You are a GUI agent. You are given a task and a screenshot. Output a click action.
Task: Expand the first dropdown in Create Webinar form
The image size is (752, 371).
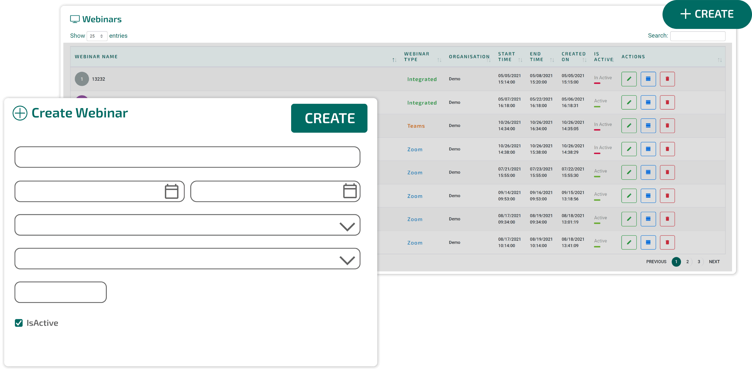click(x=347, y=225)
